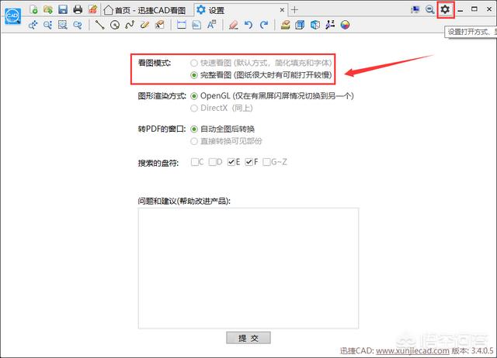This screenshot has height=358, width=497.
Task: Click the convert to PDF icon
Action: coord(92,9)
